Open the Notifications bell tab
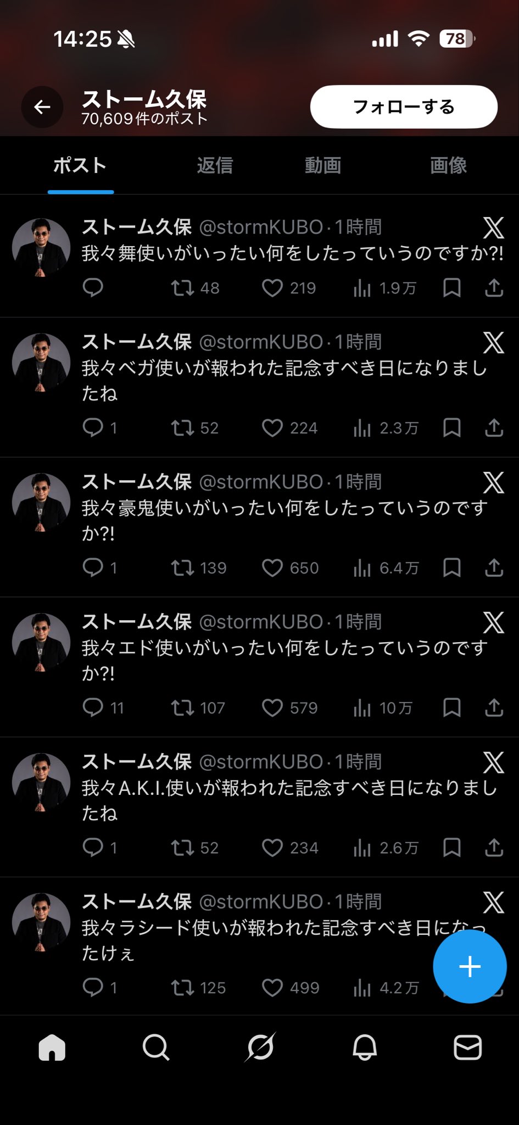 point(364,1048)
